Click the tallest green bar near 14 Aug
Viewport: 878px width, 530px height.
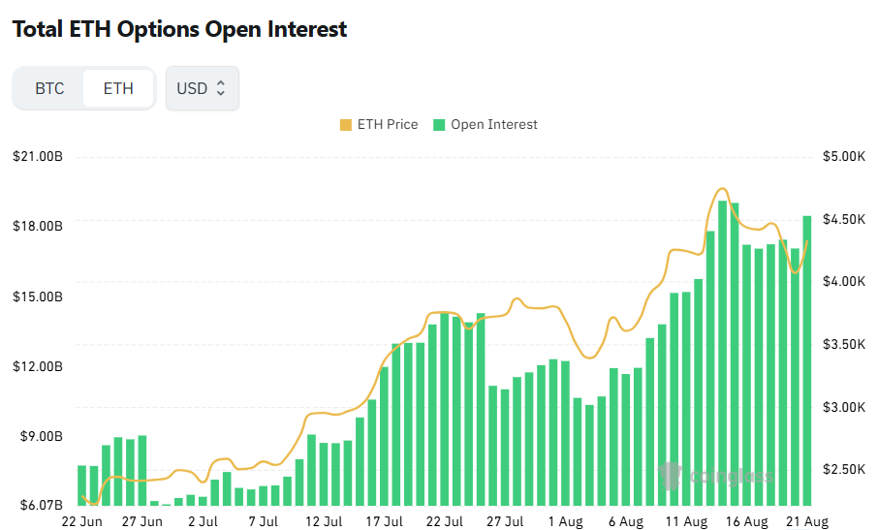722,353
